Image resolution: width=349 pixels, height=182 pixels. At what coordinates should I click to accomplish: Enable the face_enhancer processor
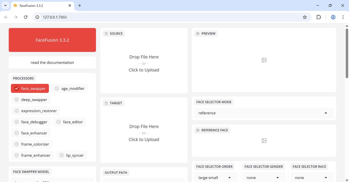click(x=17, y=133)
